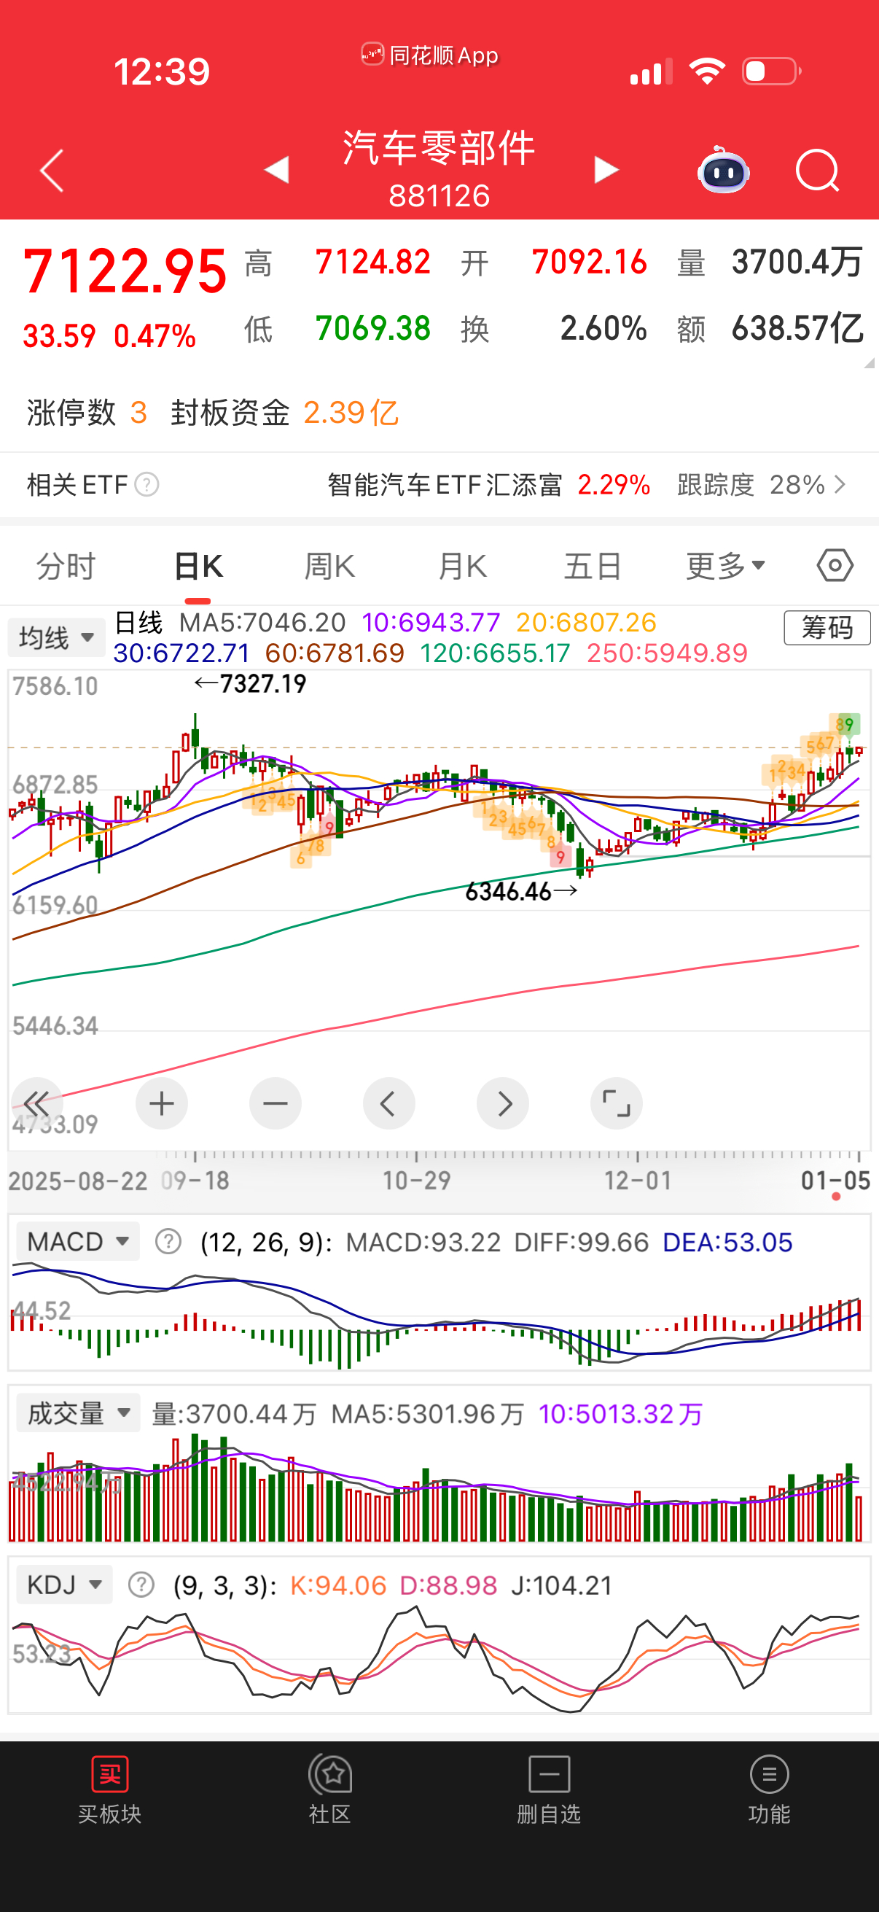Jump to the earliest data with the double-left arrow

pyautogui.click(x=36, y=1103)
